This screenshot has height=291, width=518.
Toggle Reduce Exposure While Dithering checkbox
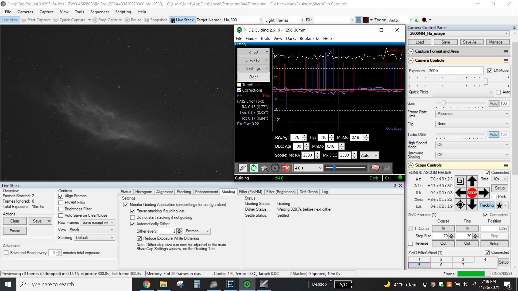point(139,238)
